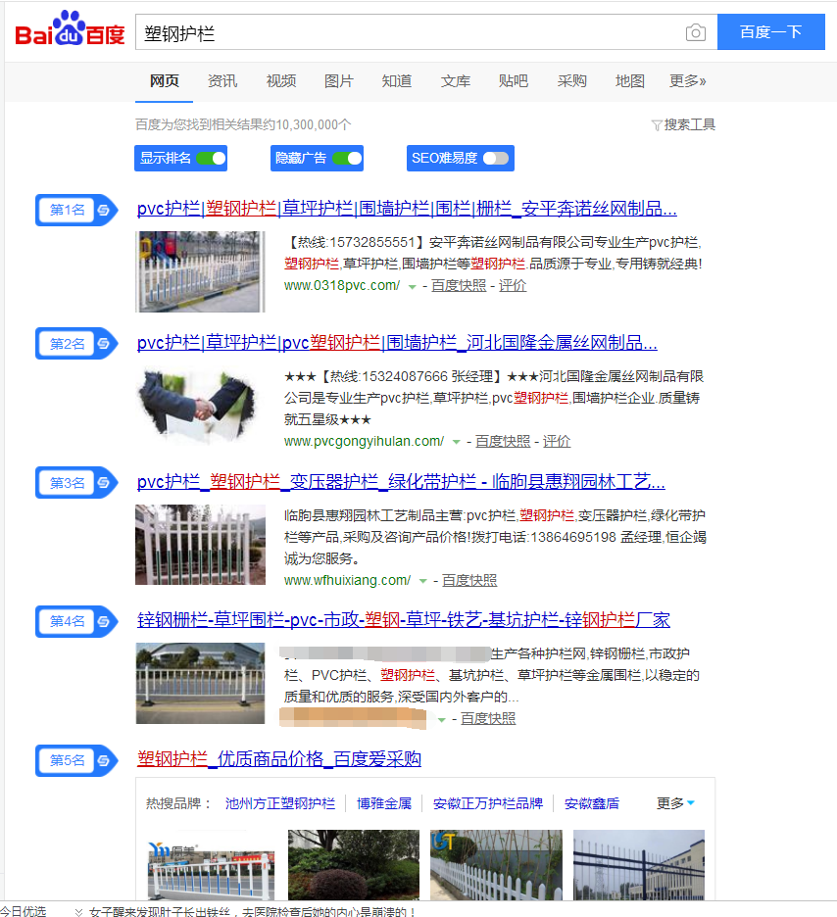This screenshot has width=837, height=917.
Task: Open first 爱采购 product image with blue barrier
Action: pos(211,864)
